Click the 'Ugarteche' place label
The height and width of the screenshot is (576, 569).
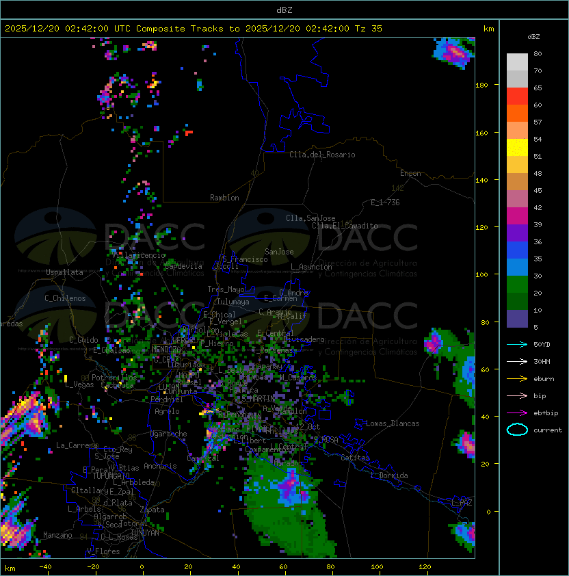click(169, 434)
